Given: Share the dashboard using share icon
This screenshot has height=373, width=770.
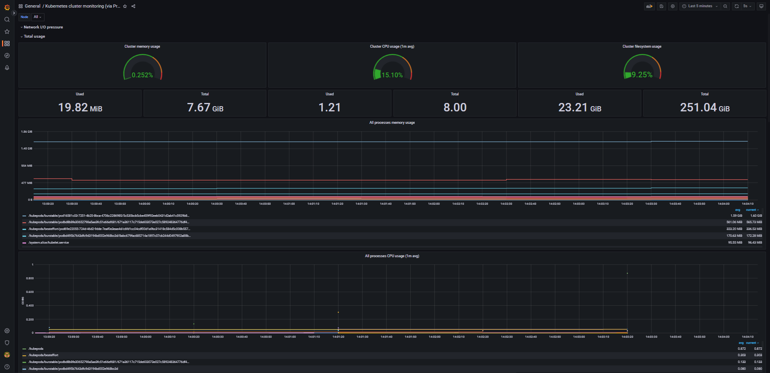Looking at the screenshot, I should pos(134,6).
